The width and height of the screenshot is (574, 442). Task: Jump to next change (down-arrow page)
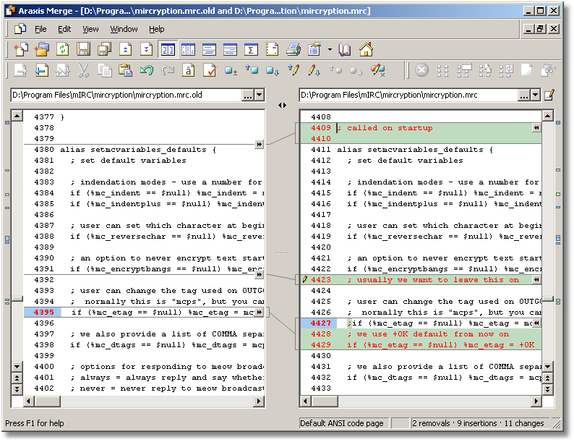coord(147,49)
